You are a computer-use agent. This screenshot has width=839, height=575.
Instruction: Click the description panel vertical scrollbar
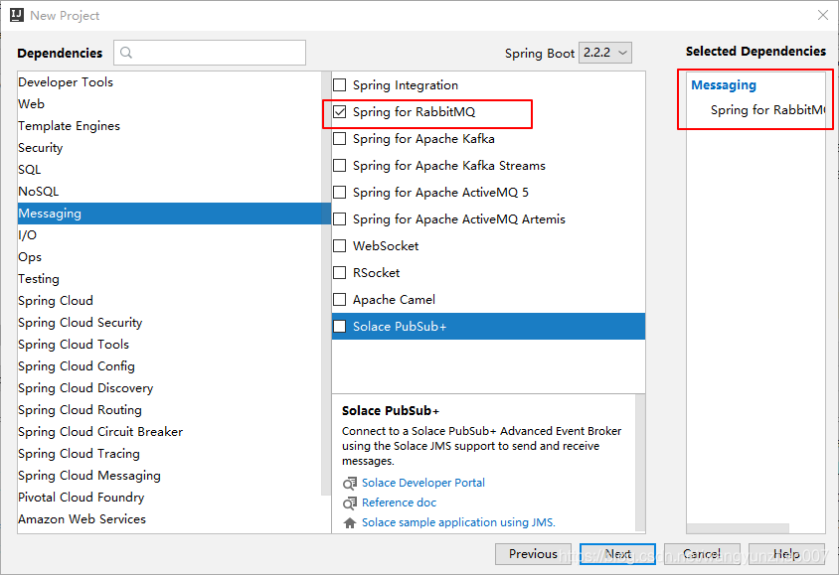[640, 463]
